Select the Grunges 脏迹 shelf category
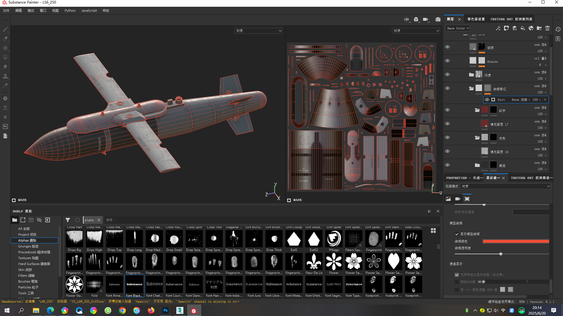 [x=28, y=246]
